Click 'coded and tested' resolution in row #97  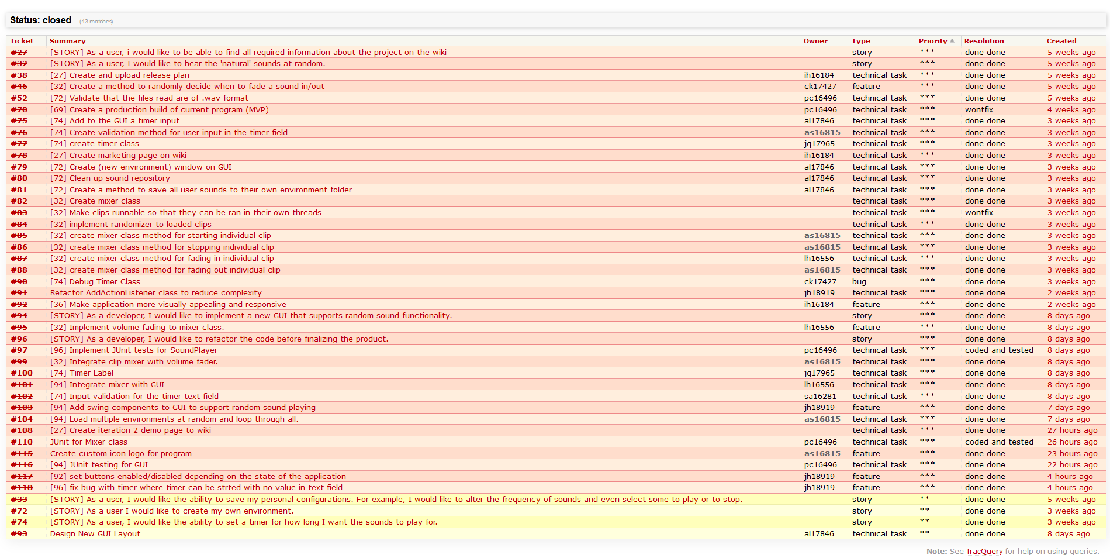click(999, 350)
